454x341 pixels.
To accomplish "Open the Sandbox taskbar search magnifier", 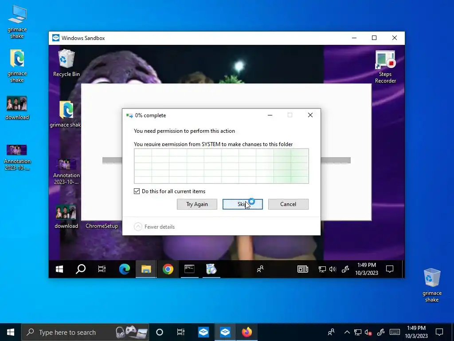I will pos(81,269).
